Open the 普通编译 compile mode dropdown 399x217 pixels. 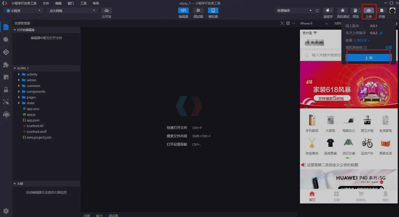point(294,11)
